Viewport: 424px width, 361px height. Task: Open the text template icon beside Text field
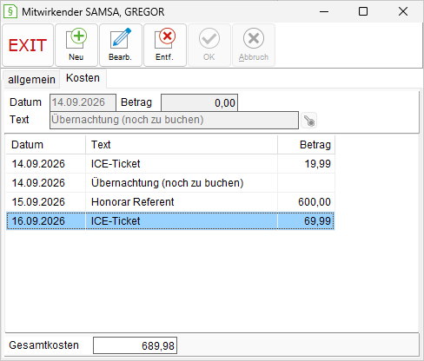pyautogui.click(x=308, y=121)
